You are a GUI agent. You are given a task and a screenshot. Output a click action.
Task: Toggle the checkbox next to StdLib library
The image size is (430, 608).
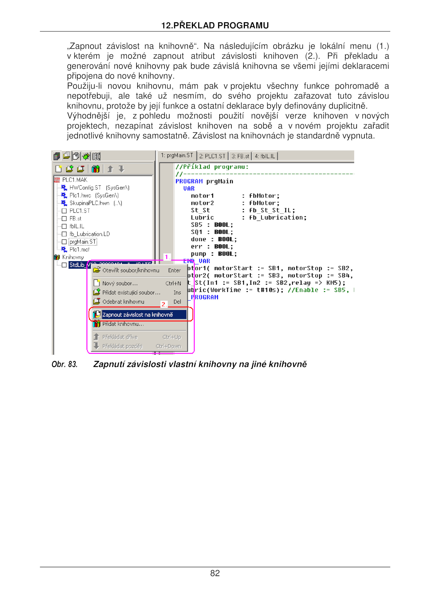tap(64, 265)
